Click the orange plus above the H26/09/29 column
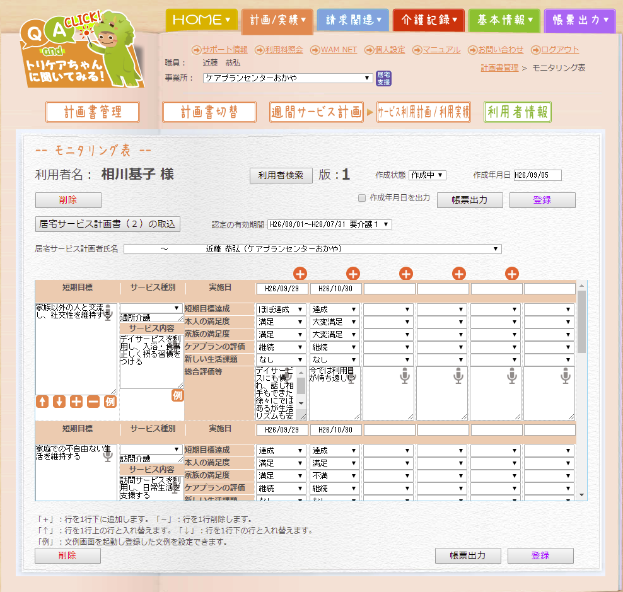Viewport: 623px width, 592px height. pos(300,274)
